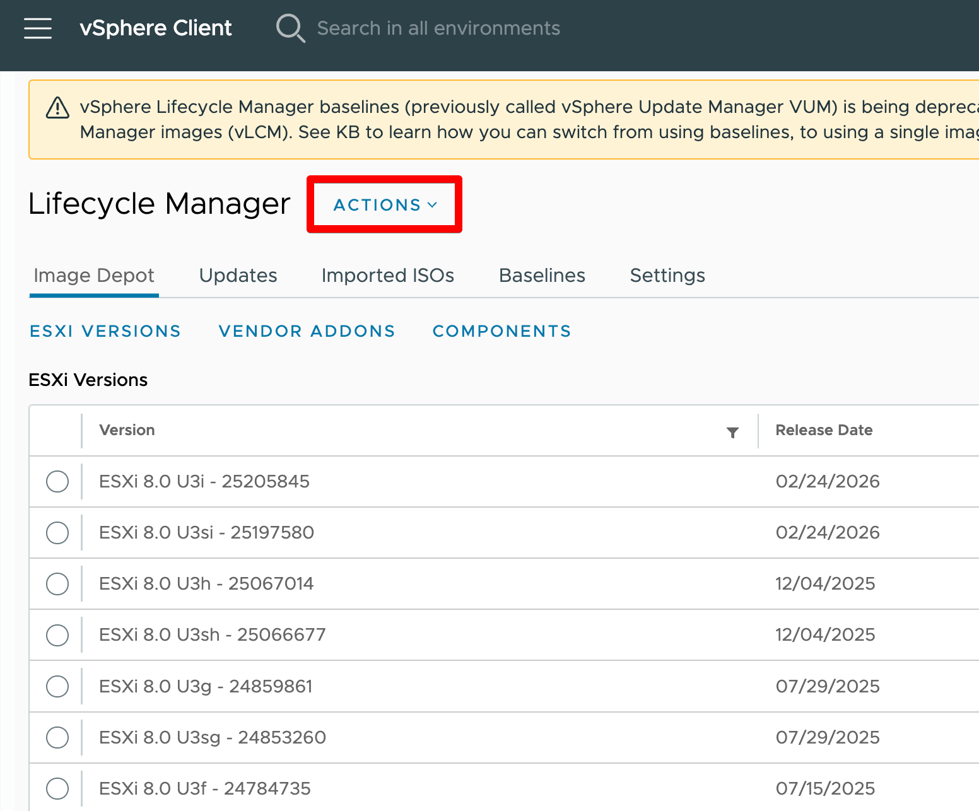The height and width of the screenshot is (811, 979).
Task: Open the Version column filter icon
Action: click(x=732, y=432)
